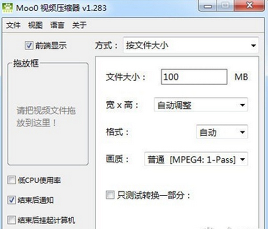This screenshot has width=268, height=229.
Task: Click the window title Moo0 视频压缩器 v1.283
Action: pos(61,8)
